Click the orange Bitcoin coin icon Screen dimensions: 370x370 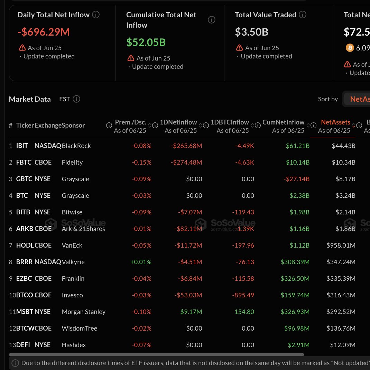point(350,48)
